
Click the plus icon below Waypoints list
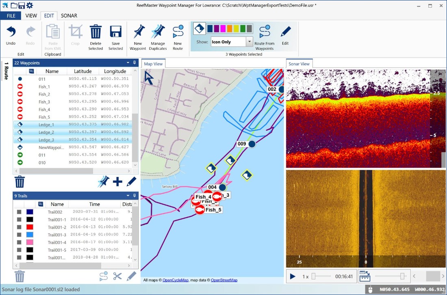(117, 182)
